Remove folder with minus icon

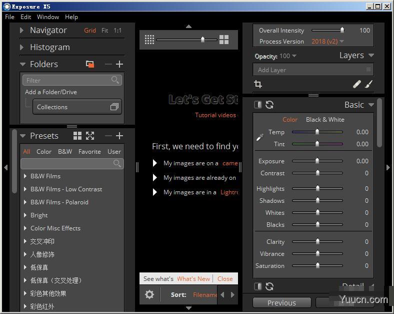click(108, 64)
